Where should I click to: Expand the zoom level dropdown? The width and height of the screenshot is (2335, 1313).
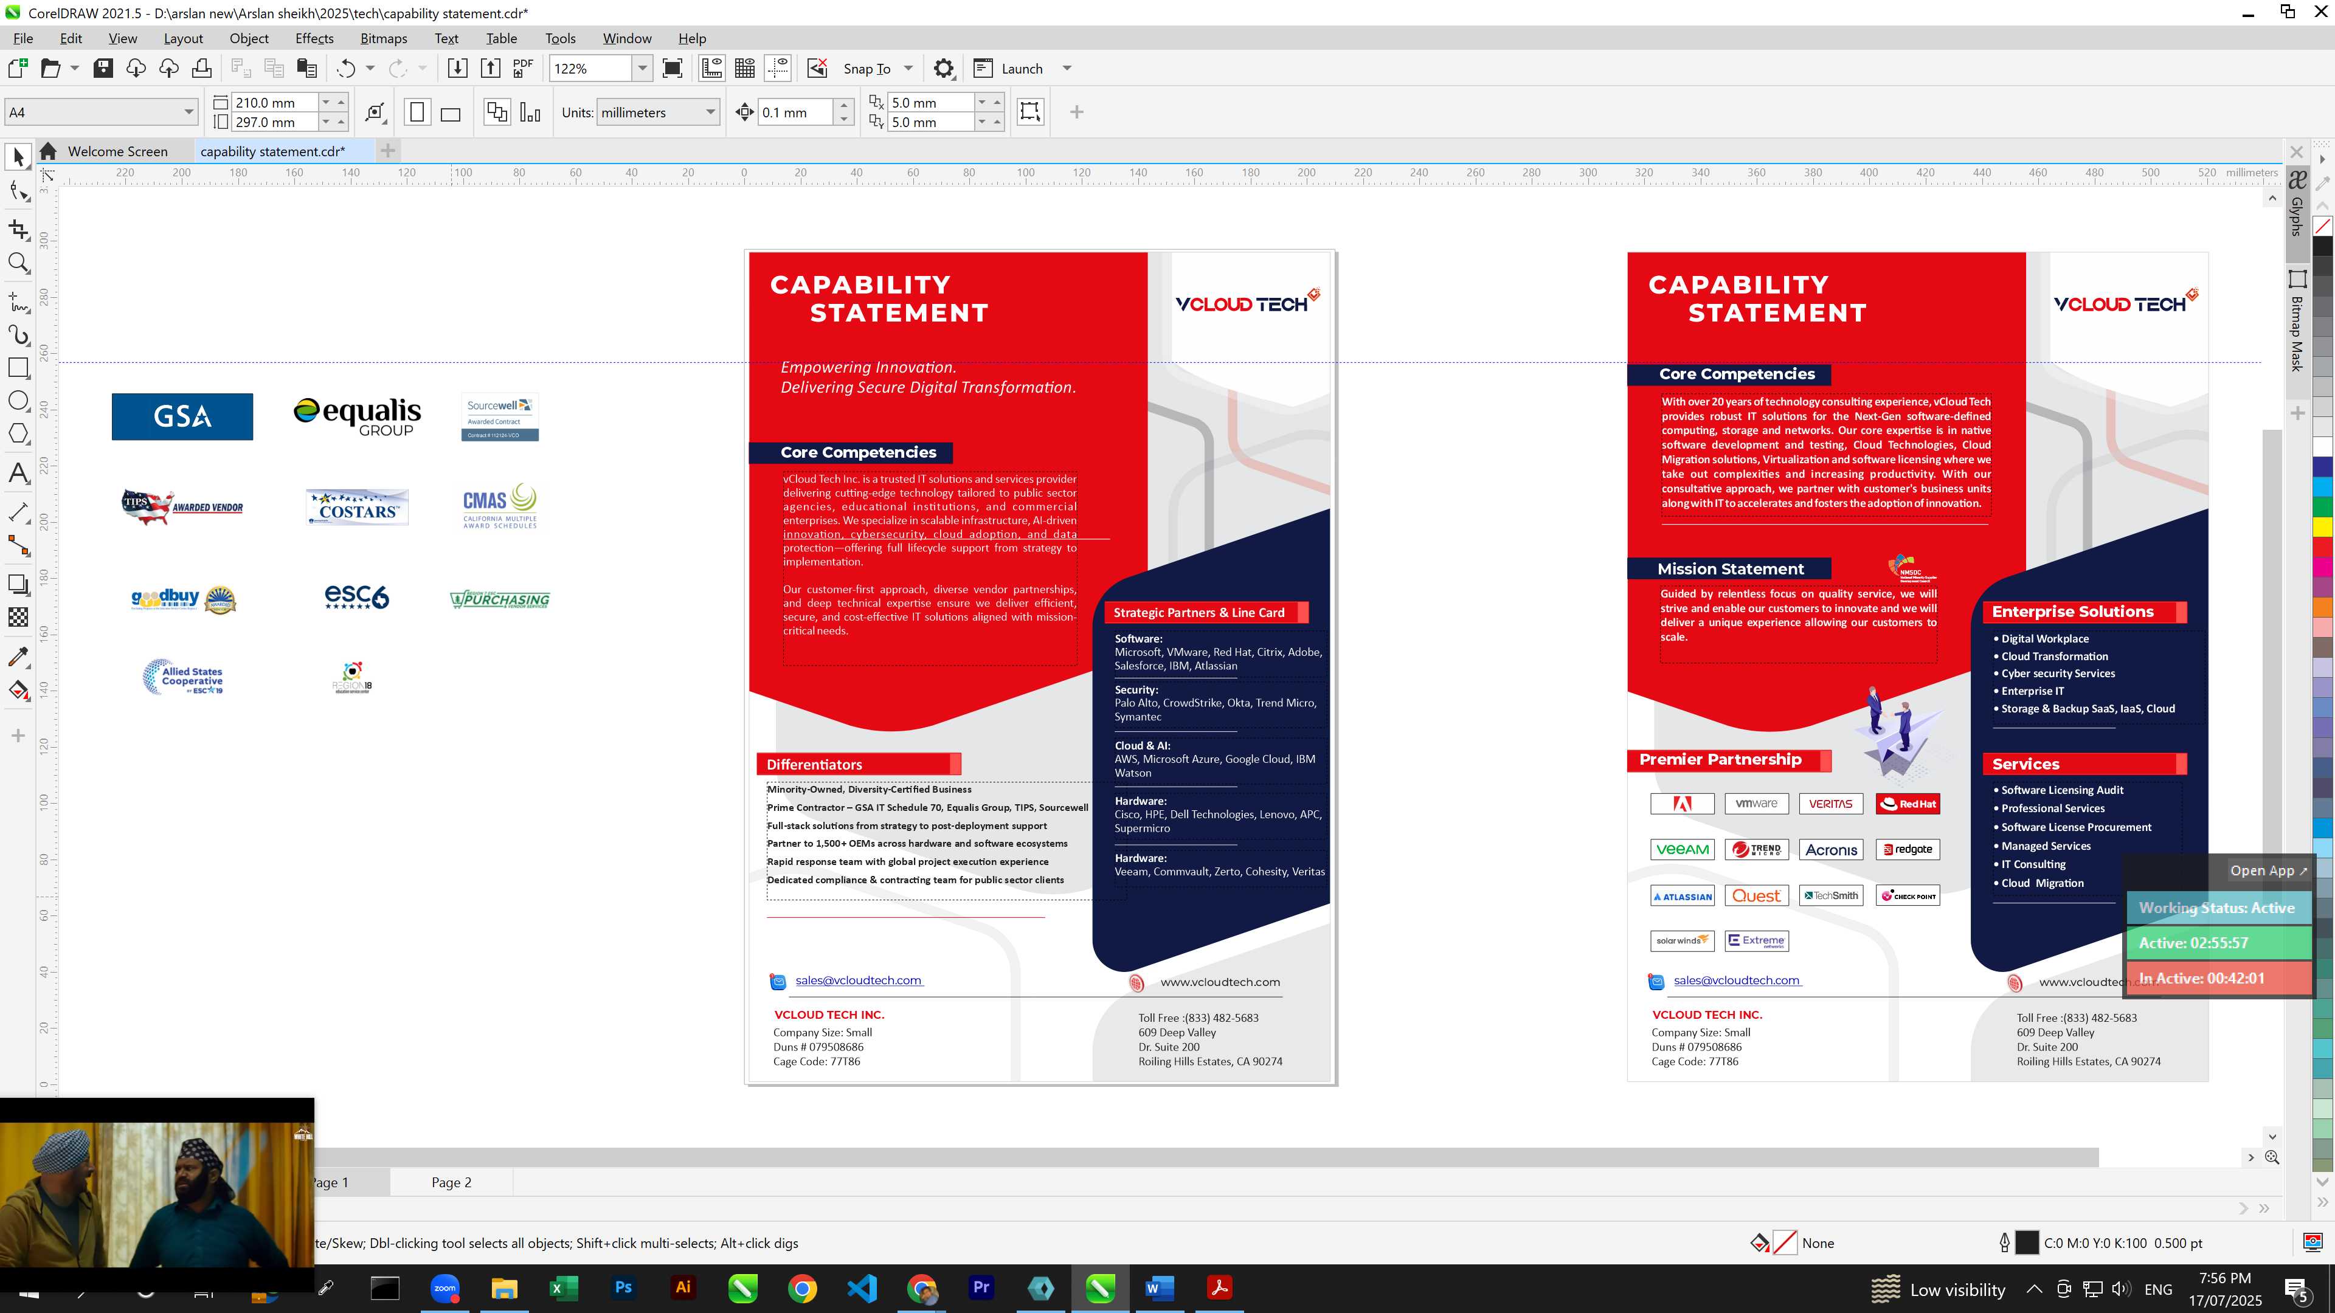pyautogui.click(x=642, y=68)
